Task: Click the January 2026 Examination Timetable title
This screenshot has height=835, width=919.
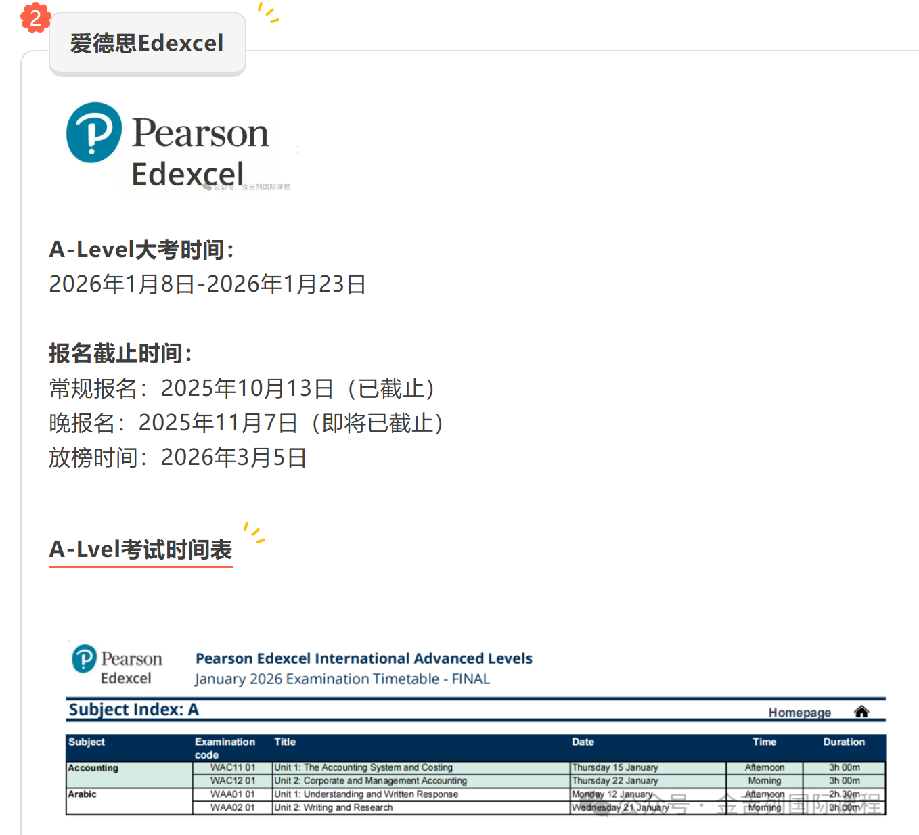Action: pyautogui.click(x=342, y=679)
